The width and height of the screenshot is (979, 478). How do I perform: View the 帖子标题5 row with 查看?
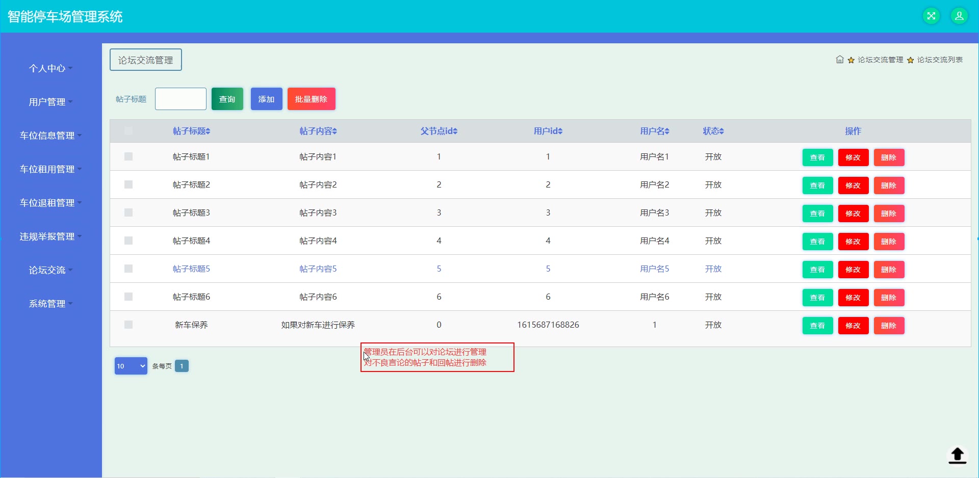[817, 270]
